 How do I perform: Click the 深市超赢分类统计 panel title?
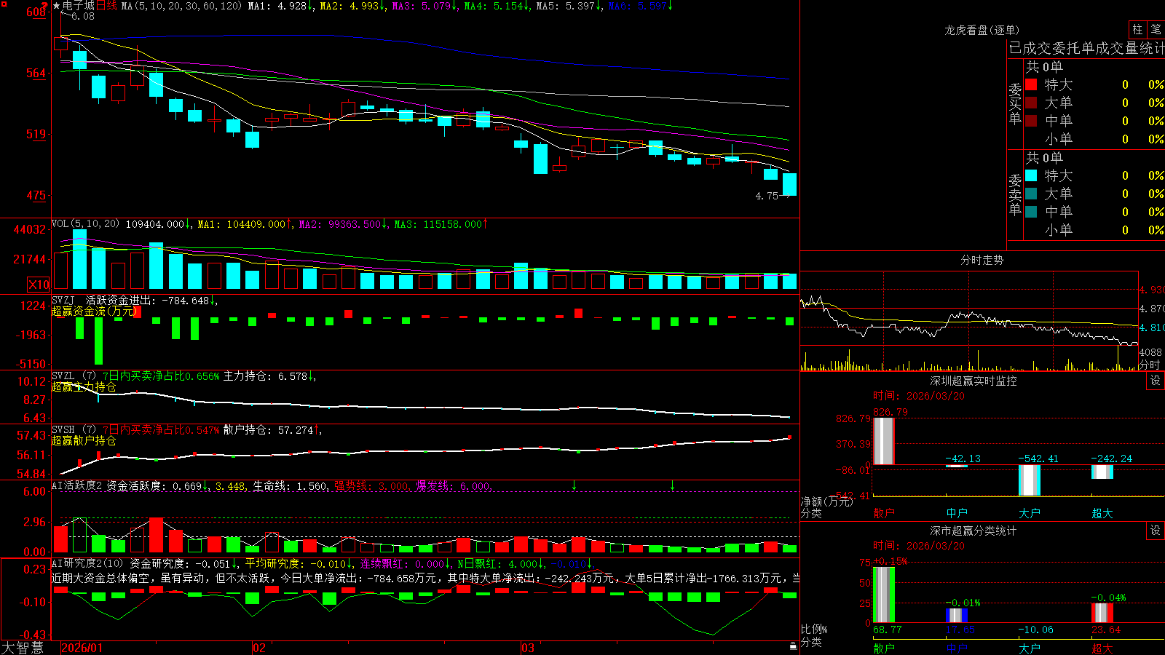point(973,531)
